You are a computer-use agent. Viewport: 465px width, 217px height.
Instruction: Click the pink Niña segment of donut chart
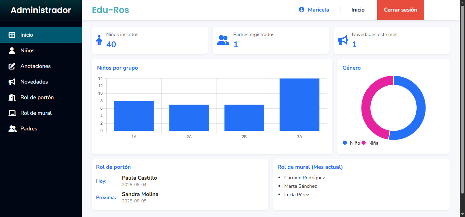[366, 107]
